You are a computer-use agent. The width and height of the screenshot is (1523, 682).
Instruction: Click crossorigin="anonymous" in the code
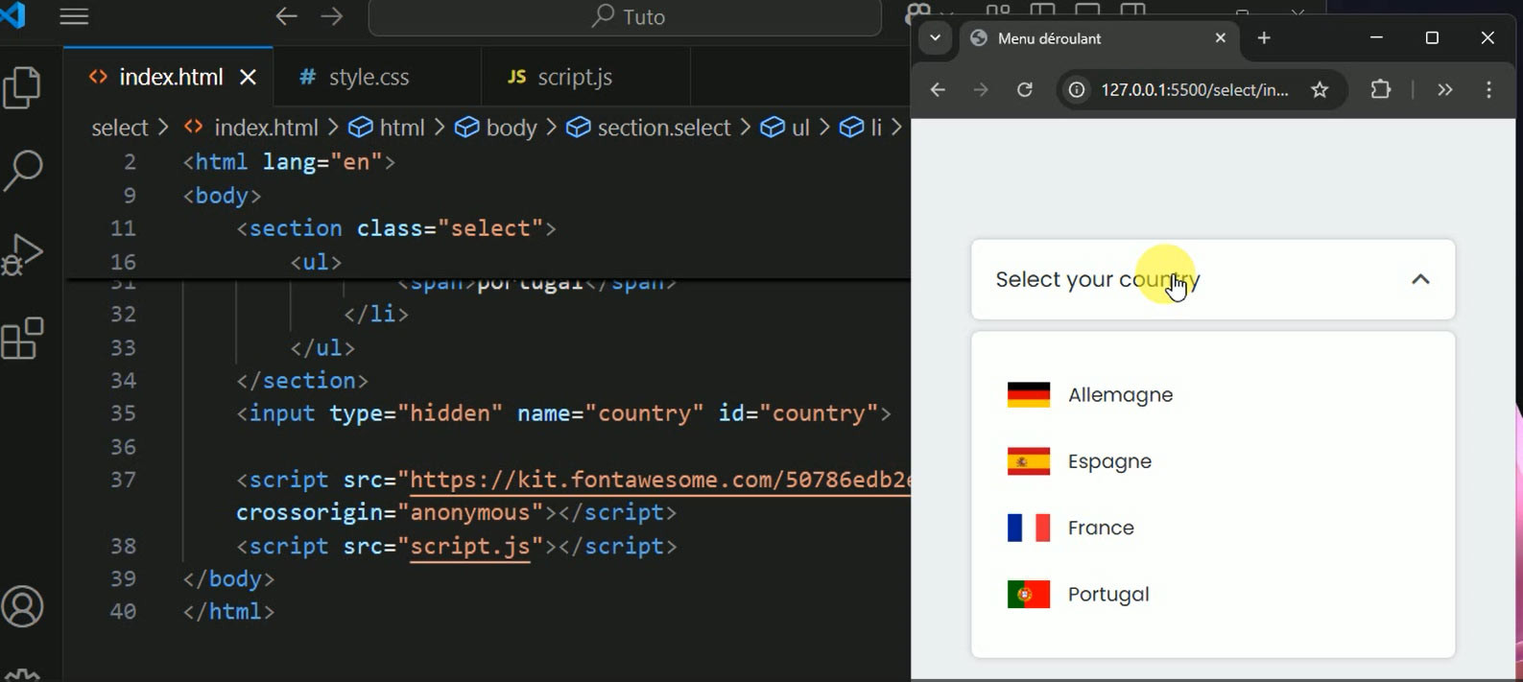point(390,513)
